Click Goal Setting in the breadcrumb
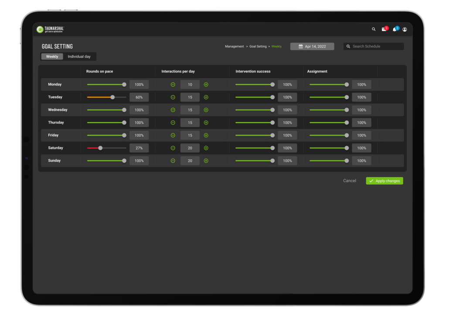 coord(258,46)
